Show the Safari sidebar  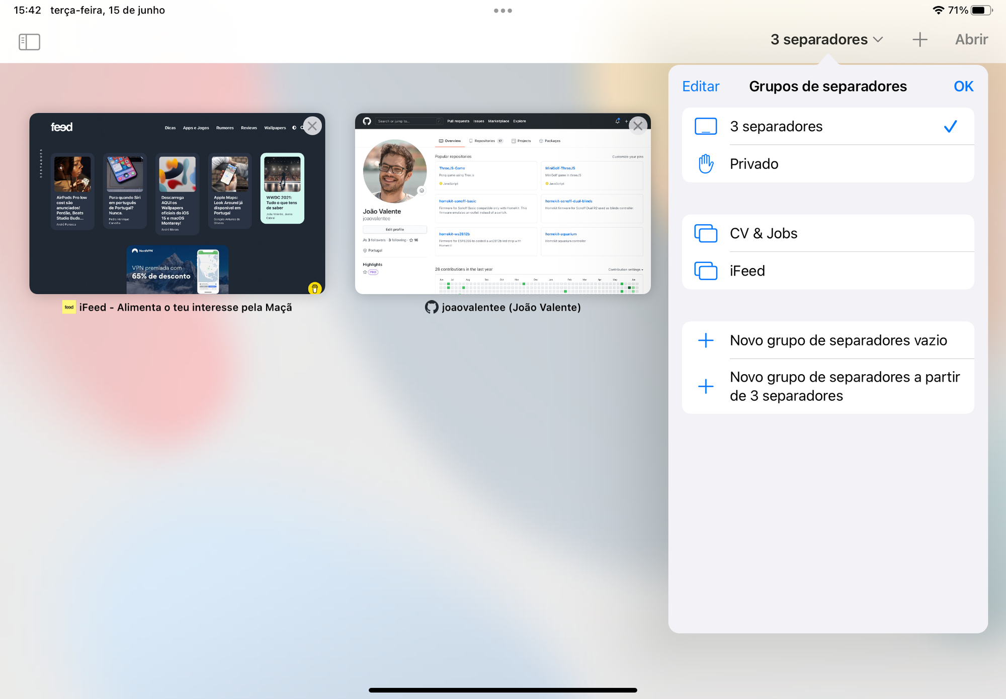(x=29, y=42)
